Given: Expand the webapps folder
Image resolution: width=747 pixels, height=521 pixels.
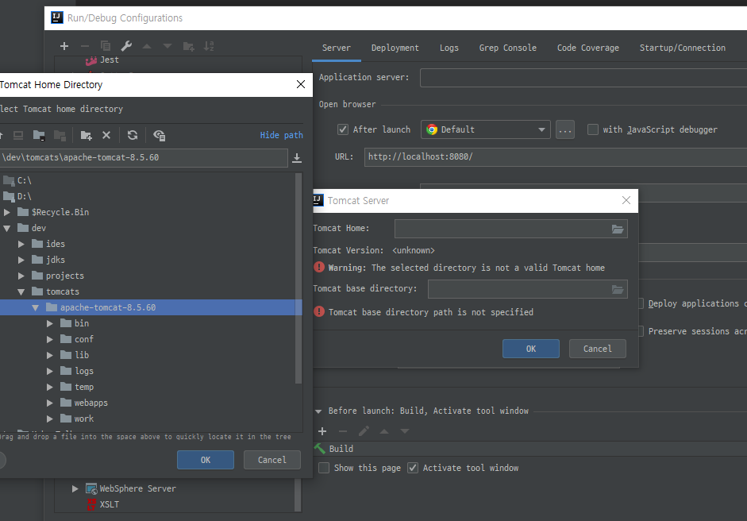Looking at the screenshot, I should point(50,403).
